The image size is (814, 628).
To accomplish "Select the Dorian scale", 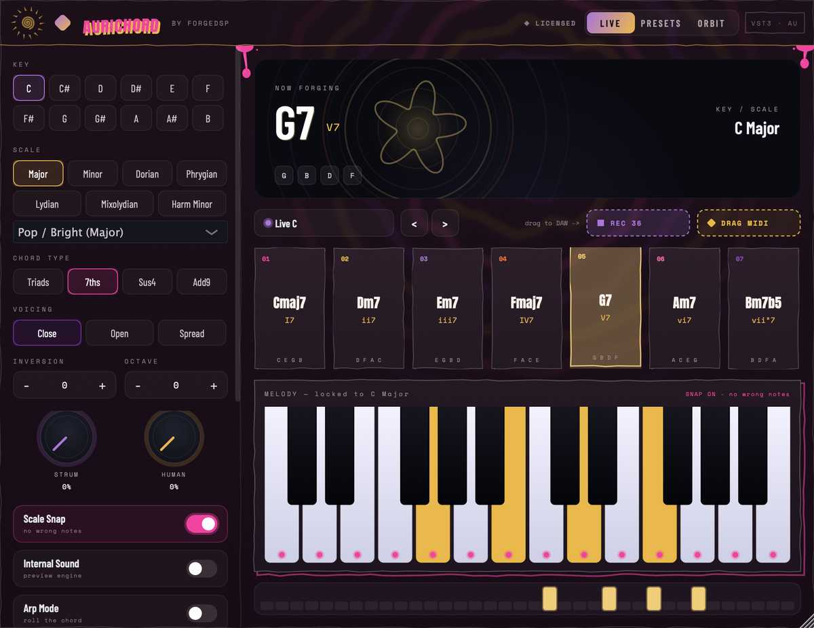I will 147,174.
